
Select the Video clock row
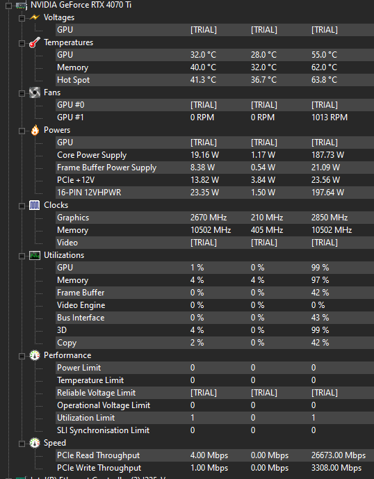coord(215,243)
